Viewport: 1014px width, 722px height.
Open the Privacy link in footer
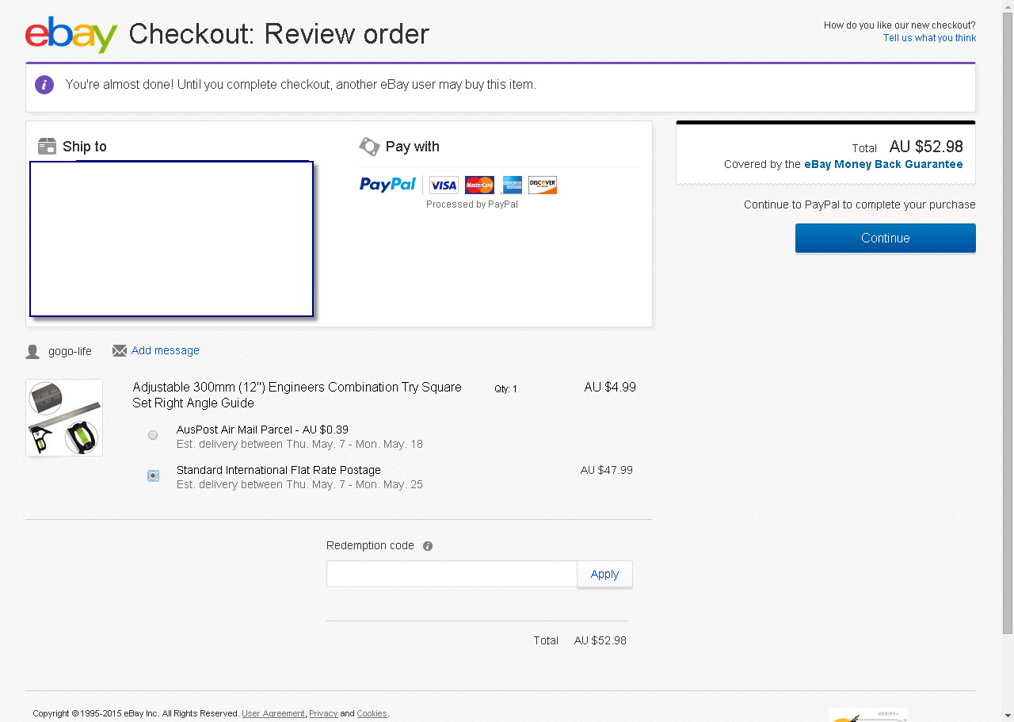click(323, 713)
